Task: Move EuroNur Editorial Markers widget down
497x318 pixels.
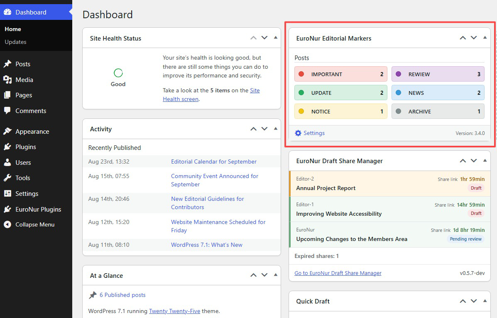Action: point(474,38)
